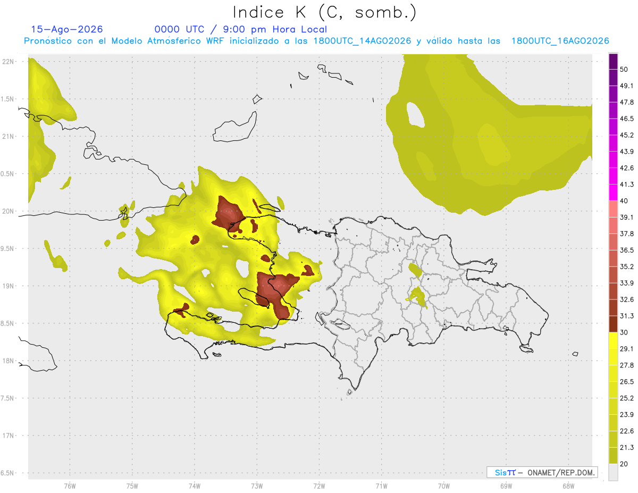Click the '33.9' value on color scale
The image size is (638, 493).
(627, 283)
